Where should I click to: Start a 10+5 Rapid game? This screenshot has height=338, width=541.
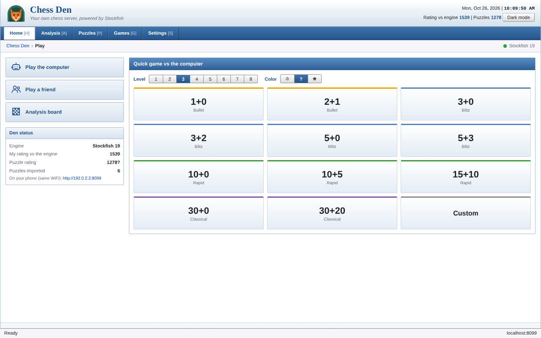tap(332, 177)
